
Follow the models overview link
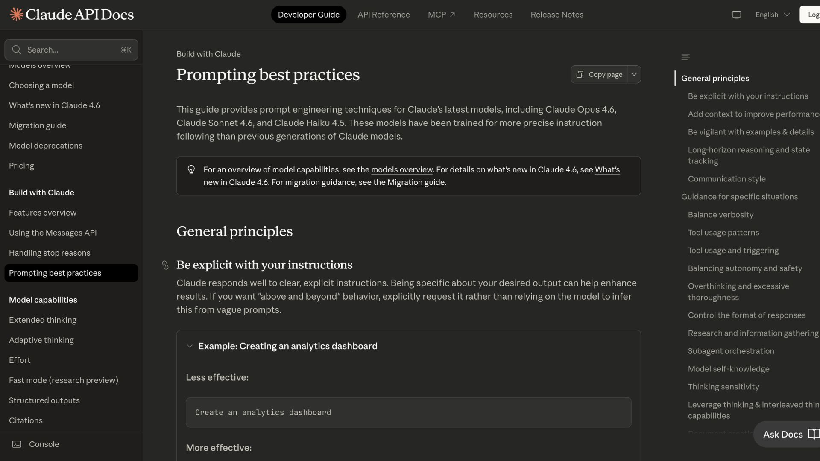401,170
